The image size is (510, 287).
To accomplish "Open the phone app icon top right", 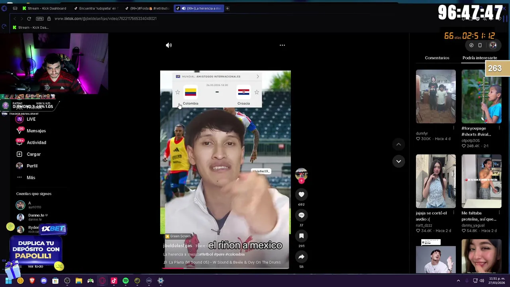I will point(480,45).
